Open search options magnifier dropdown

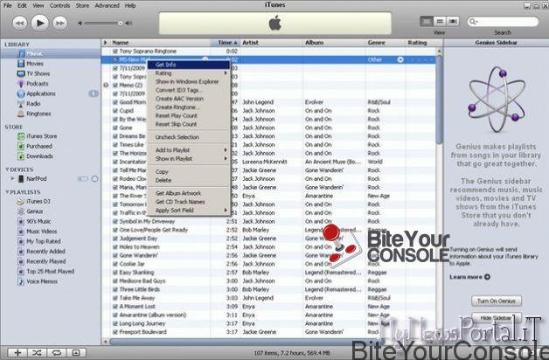point(473,22)
